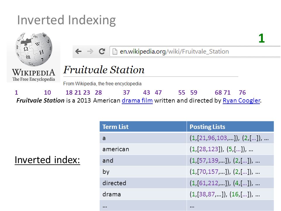Viewport: 281px width, 211px height.
Task: Click the address bar with en.wikipedia.org URL
Action: 195,52
